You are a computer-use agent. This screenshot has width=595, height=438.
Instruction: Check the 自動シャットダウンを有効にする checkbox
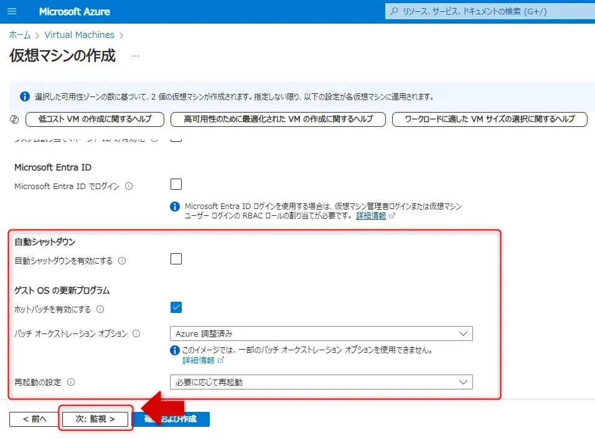click(176, 259)
